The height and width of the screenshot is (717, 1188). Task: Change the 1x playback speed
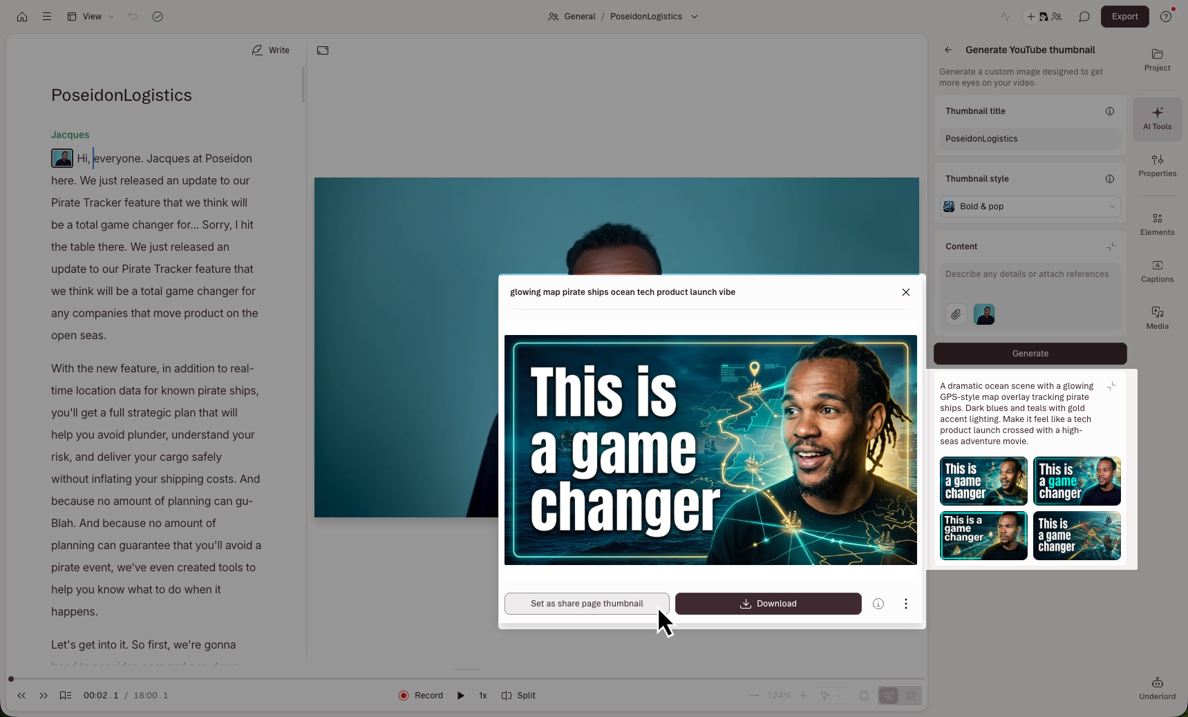(x=483, y=696)
